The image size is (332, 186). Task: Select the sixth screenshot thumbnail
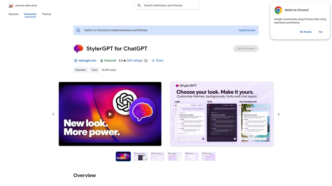pos(209,157)
